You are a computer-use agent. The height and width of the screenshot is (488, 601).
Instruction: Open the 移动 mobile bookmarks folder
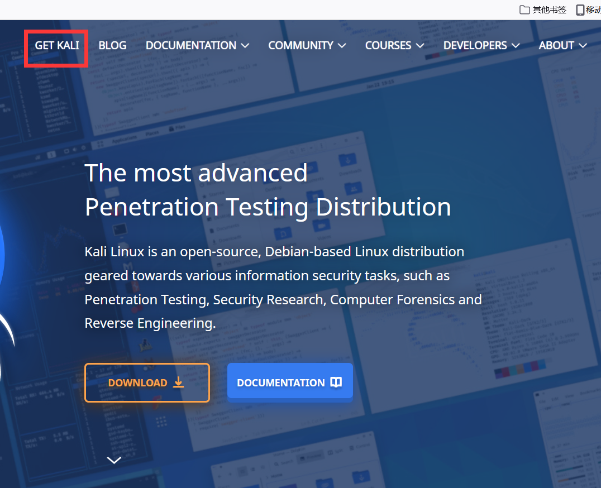589,9
